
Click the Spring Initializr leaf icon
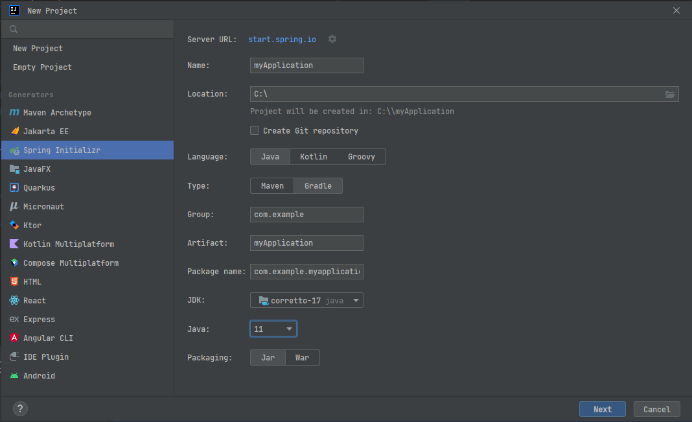point(14,150)
